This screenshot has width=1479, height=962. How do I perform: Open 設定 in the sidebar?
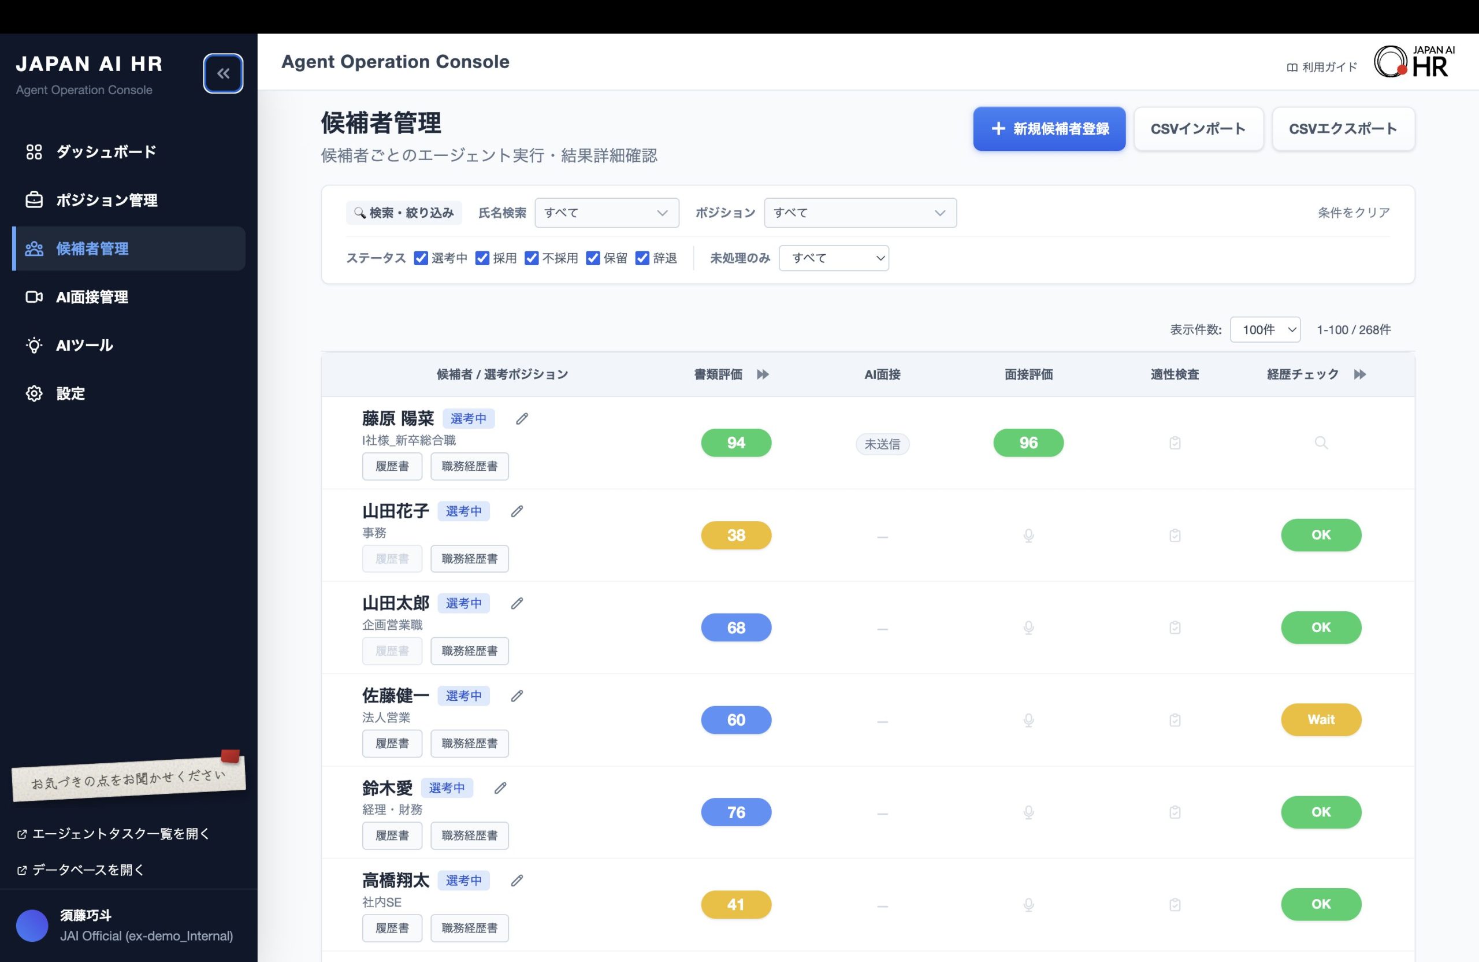pyautogui.click(x=129, y=393)
